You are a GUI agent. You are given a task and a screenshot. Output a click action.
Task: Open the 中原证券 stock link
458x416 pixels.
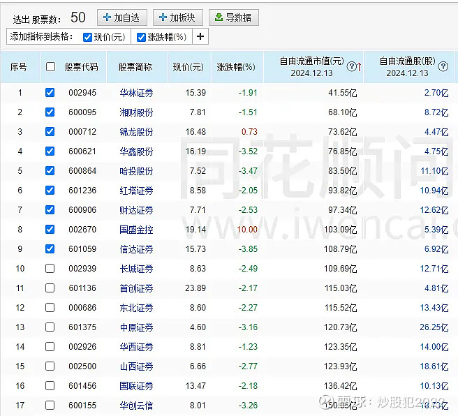(x=136, y=327)
